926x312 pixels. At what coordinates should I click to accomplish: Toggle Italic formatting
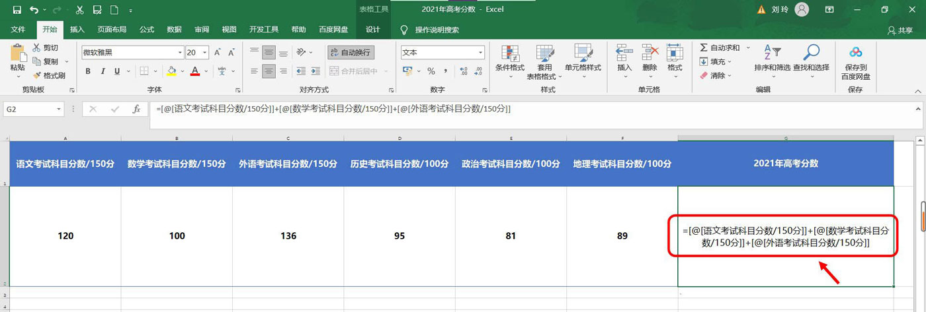tap(103, 71)
